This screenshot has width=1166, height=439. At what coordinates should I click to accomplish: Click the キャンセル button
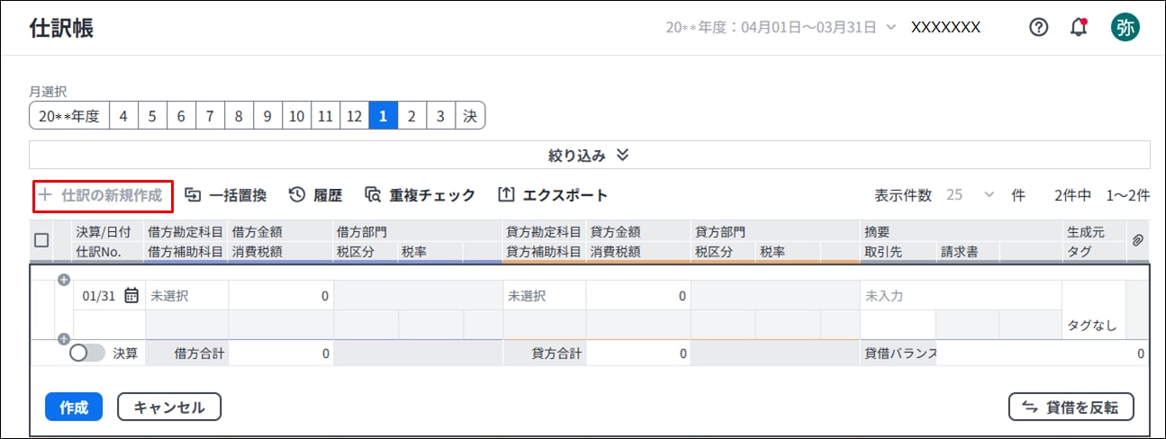[x=169, y=408]
